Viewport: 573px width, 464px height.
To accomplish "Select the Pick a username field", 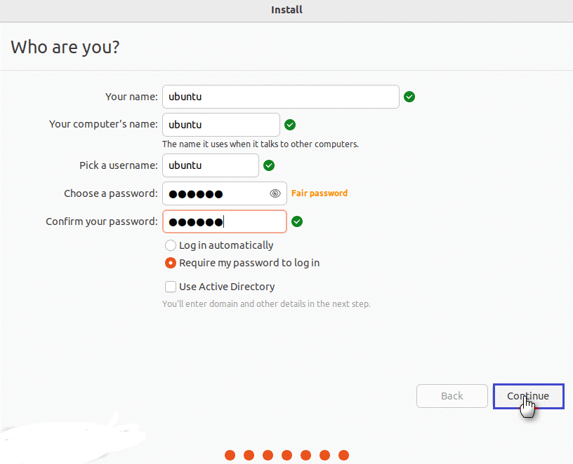I will pyautogui.click(x=210, y=165).
